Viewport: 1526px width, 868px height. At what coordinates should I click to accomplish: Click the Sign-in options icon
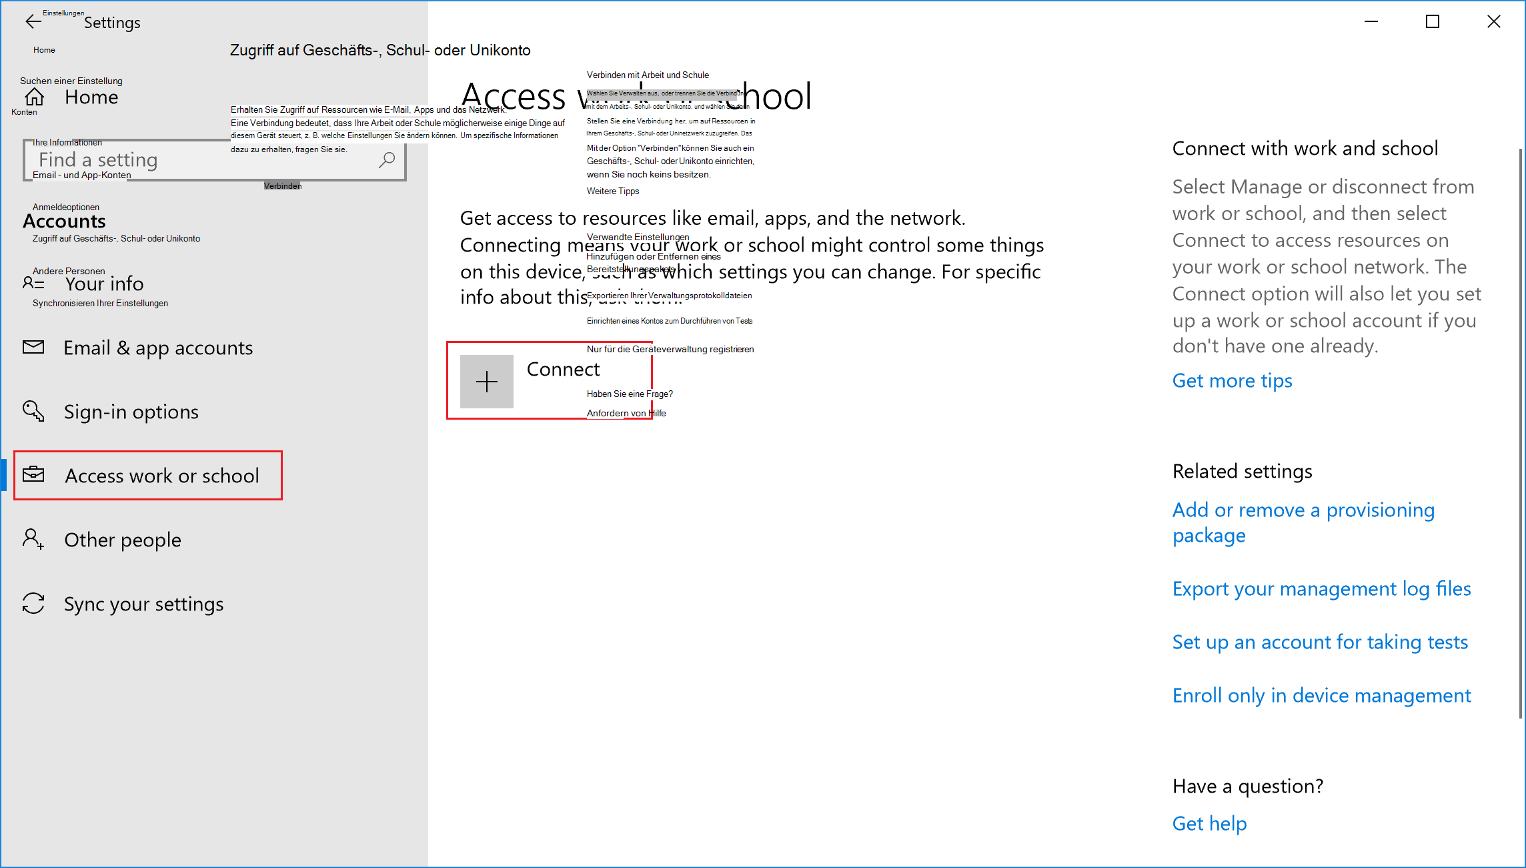tap(33, 411)
